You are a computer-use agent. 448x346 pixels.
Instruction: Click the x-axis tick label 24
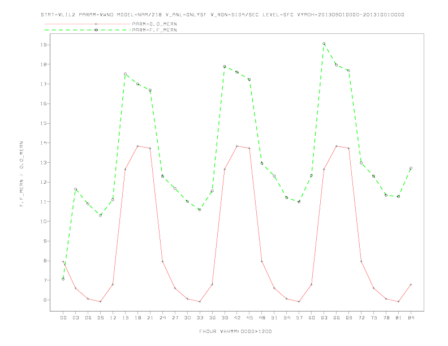click(162, 318)
